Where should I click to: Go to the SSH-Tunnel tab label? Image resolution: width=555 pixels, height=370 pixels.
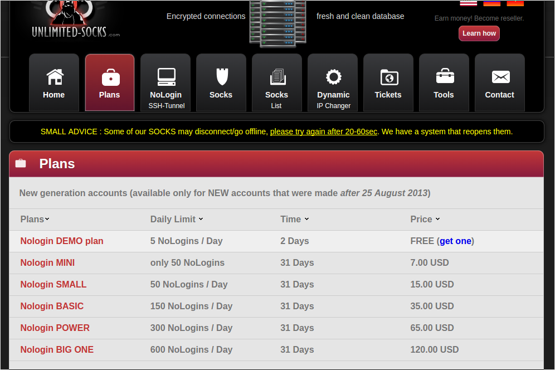point(167,106)
